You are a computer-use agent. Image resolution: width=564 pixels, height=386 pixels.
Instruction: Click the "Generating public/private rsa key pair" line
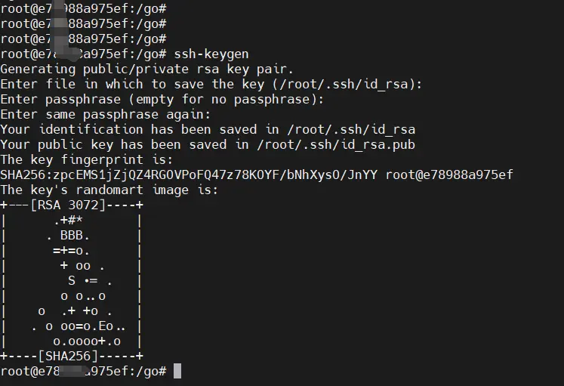coord(147,69)
